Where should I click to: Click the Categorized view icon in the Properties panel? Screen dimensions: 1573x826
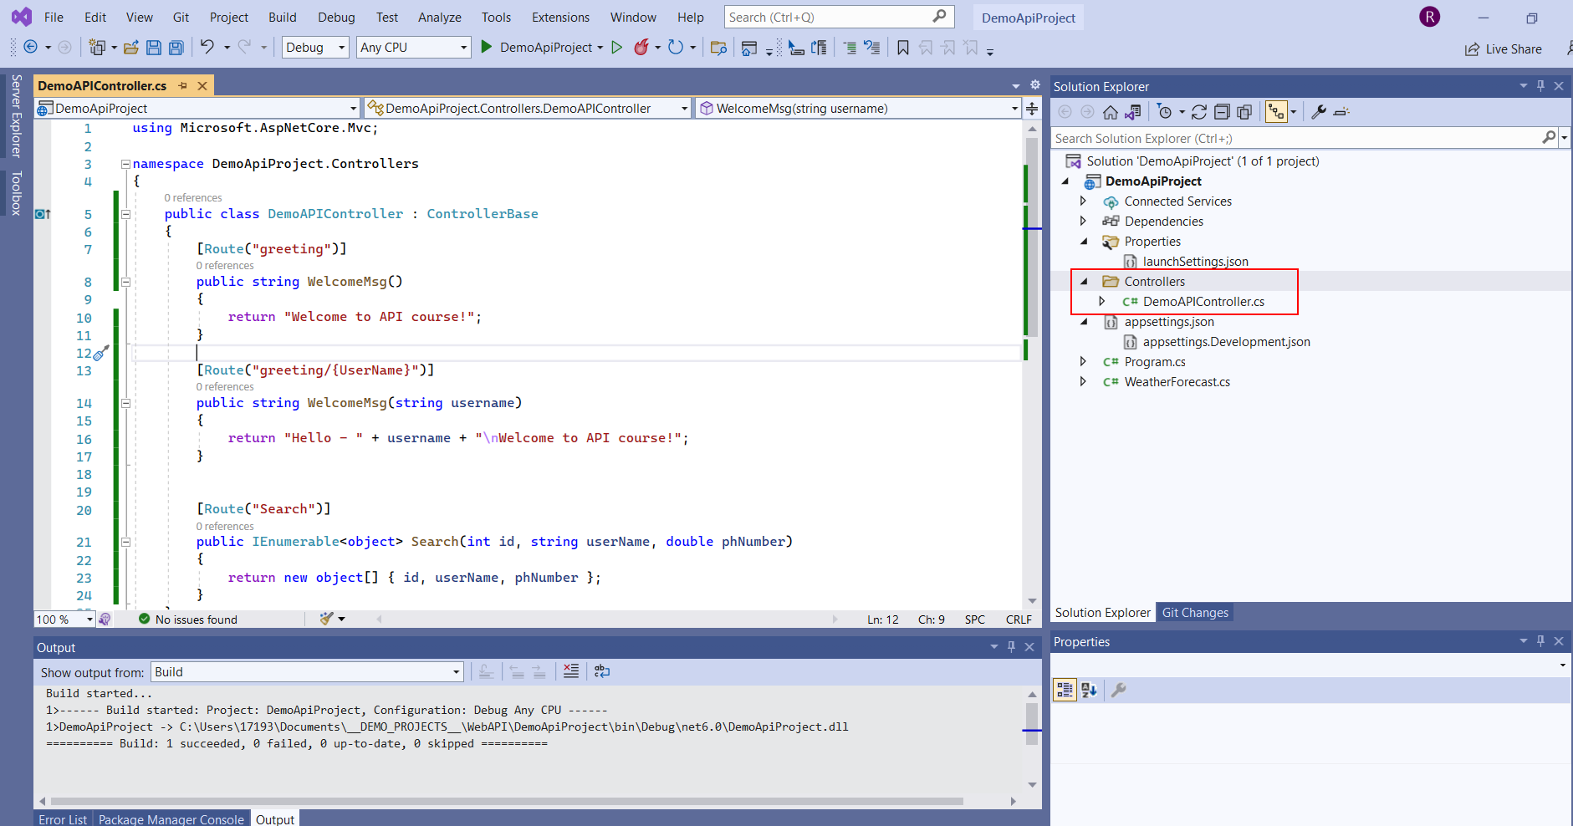[1065, 690]
